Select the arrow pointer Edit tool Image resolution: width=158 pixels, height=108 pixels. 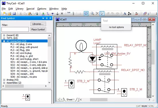[102, 13]
